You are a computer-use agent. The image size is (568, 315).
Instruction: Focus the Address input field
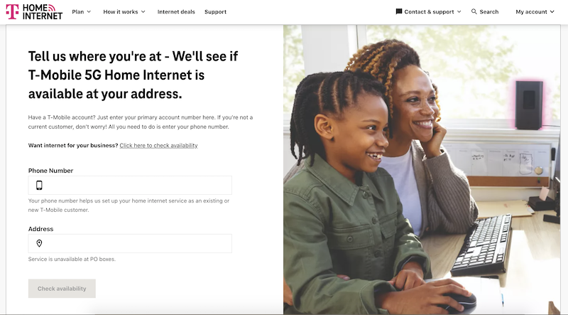click(x=130, y=243)
